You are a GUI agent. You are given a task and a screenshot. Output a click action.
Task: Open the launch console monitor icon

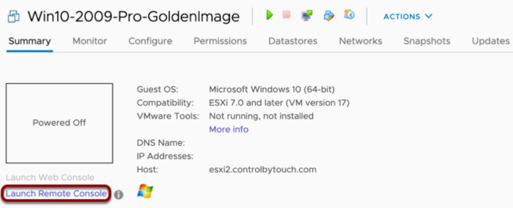(306, 15)
